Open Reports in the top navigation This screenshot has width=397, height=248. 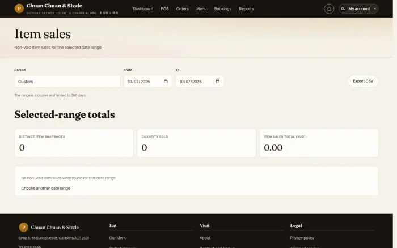tap(246, 9)
